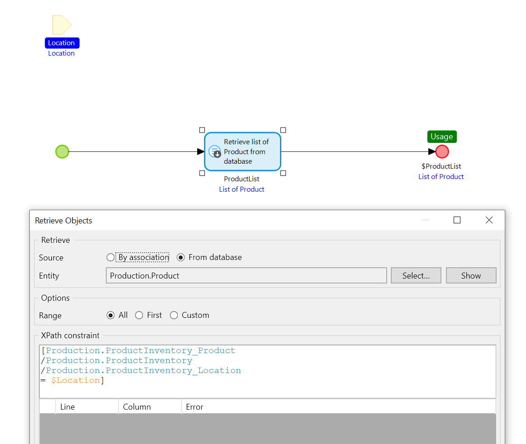526x444 pixels.
Task: Click the bottom-left selection handle of activity
Action: click(202, 173)
